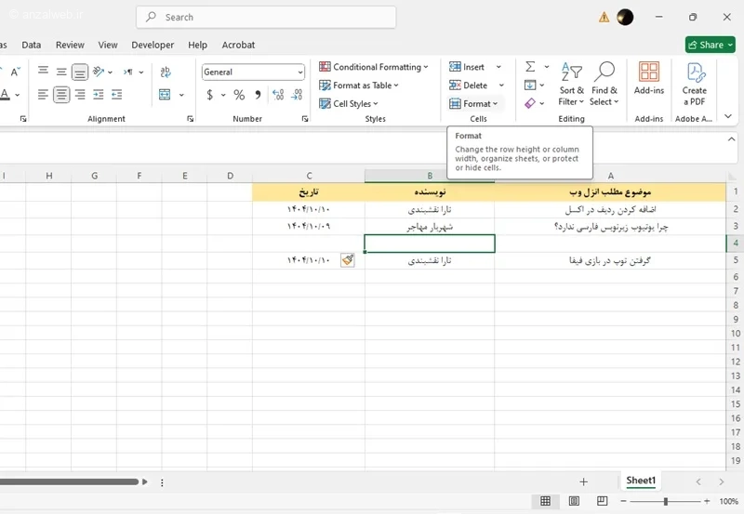The image size is (744, 514).
Task: Open the currency format dropdown arrow
Action: (x=223, y=95)
